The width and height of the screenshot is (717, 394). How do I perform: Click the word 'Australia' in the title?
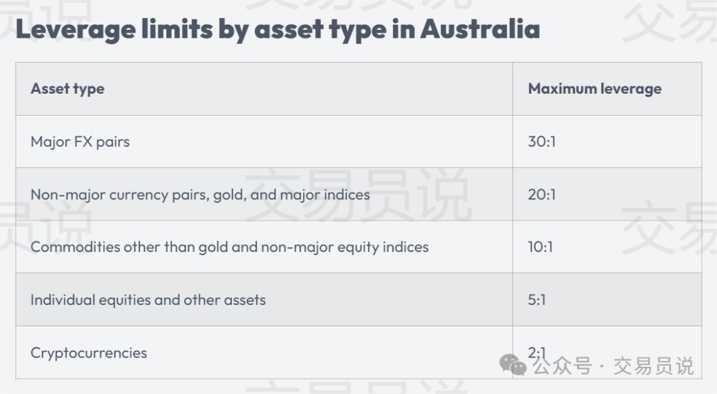pos(480,29)
